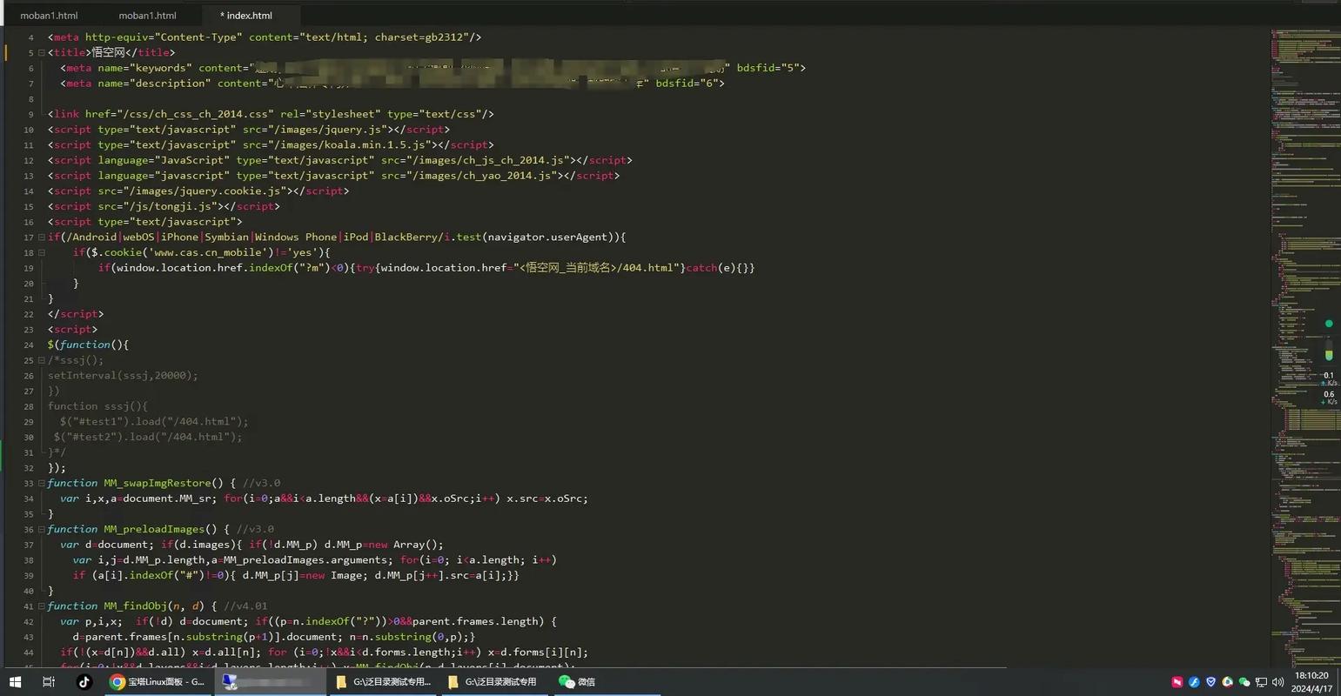Fold the comment block at line 25

click(x=41, y=360)
